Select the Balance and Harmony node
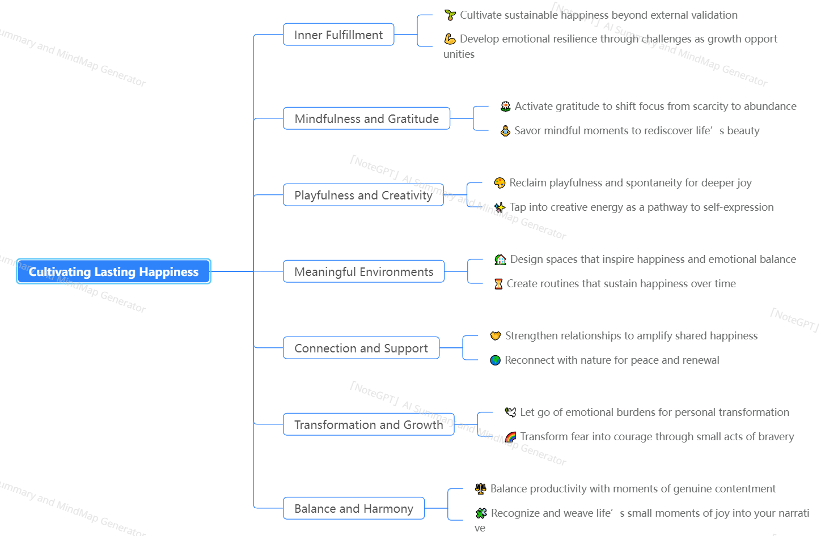Viewport: 821px width, 536px height. coord(354,508)
